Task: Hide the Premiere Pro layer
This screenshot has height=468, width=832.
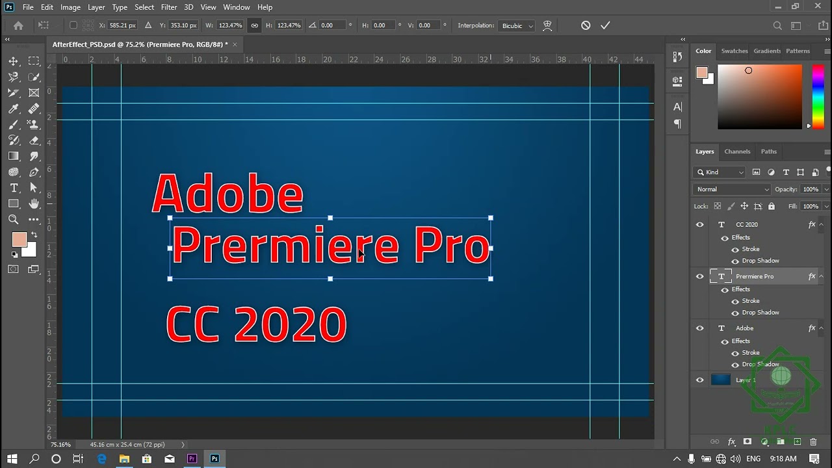Action: [x=700, y=276]
